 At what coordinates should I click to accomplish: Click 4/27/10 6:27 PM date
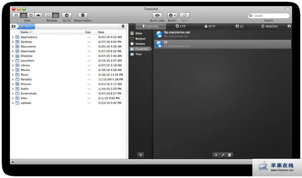110,93
